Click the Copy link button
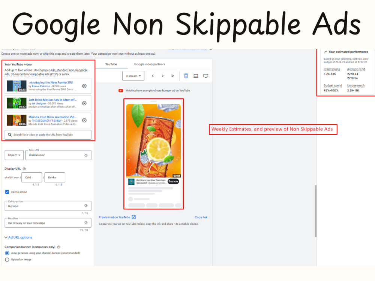Screen dimensions: 375x281 click(201, 217)
